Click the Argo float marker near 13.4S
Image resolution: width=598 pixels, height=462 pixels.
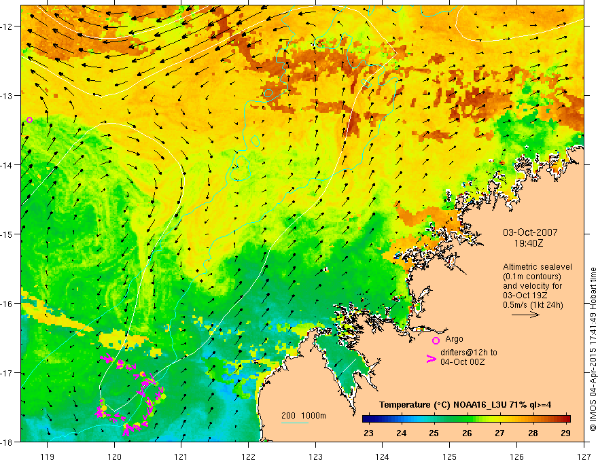tap(29, 120)
